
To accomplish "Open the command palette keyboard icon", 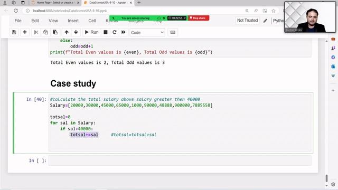I will (173, 32).
